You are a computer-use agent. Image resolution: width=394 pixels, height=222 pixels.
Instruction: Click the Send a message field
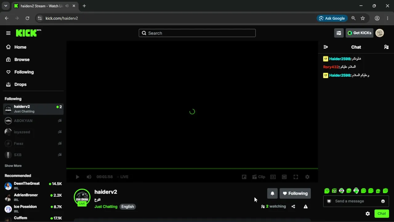(x=356, y=201)
